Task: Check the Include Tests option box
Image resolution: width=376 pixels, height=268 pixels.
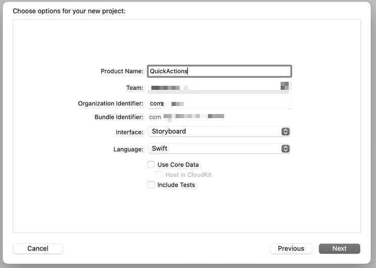Action: click(x=151, y=185)
